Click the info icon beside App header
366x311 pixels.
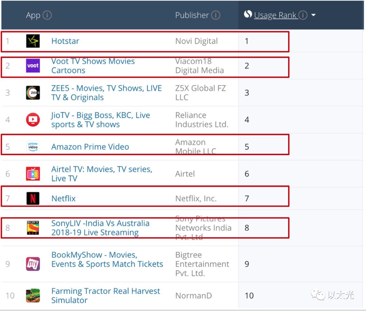click(47, 15)
